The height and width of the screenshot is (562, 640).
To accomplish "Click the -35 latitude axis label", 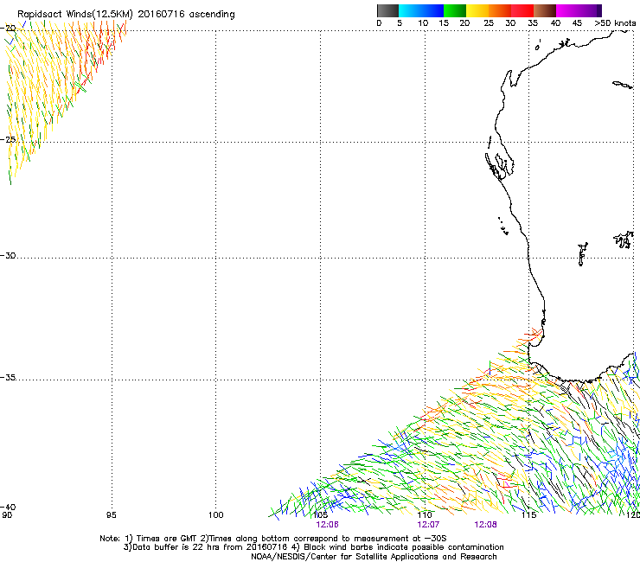I will point(8,377).
